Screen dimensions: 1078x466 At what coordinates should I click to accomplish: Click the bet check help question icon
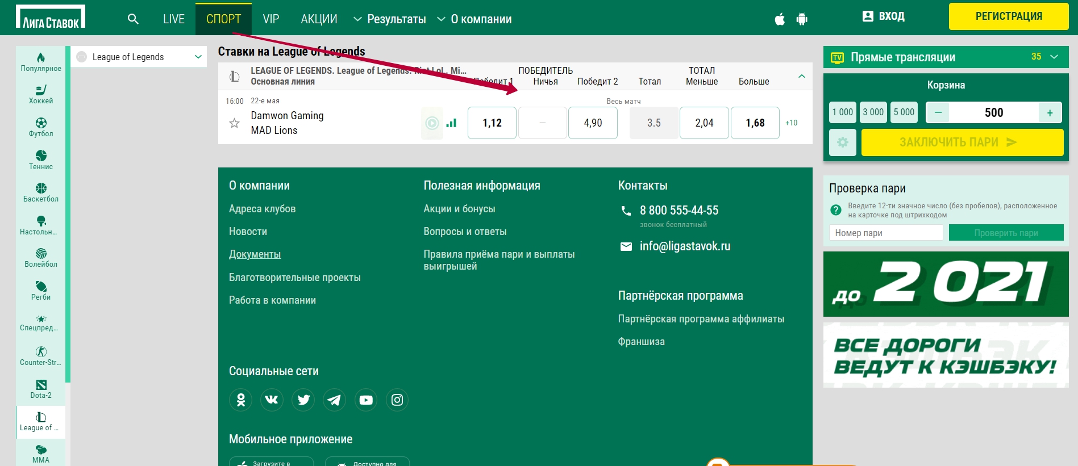pyautogui.click(x=836, y=210)
